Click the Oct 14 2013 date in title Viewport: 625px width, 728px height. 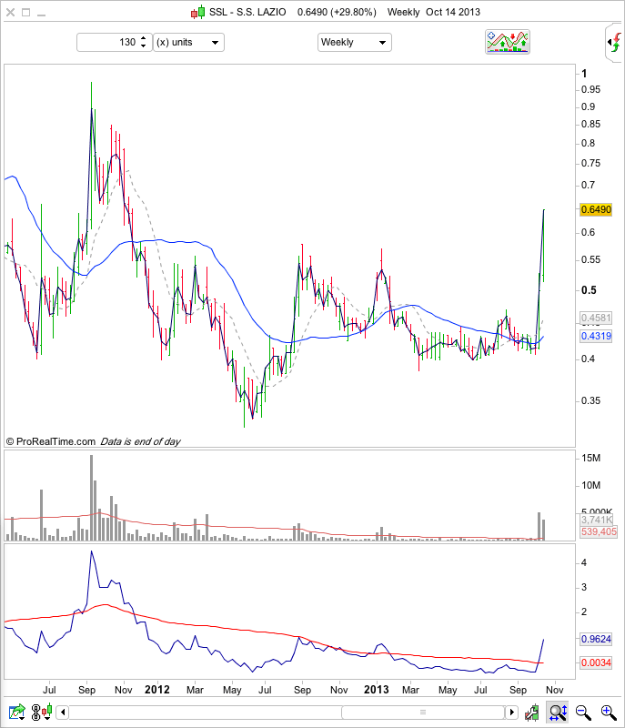tap(453, 12)
